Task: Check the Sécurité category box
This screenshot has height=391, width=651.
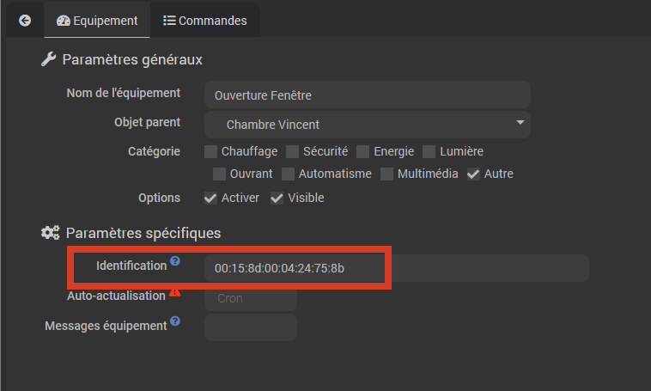Action: (x=293, y=152)
